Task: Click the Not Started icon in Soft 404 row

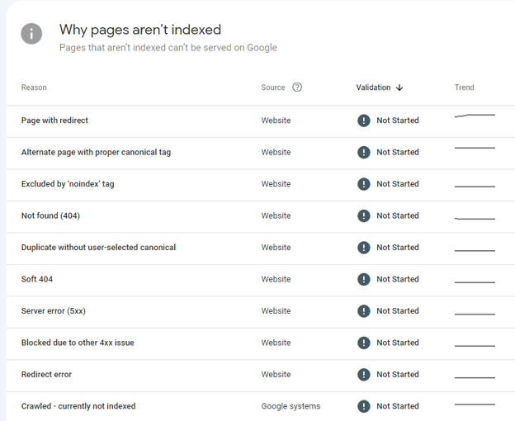Action: click(363, 279)
